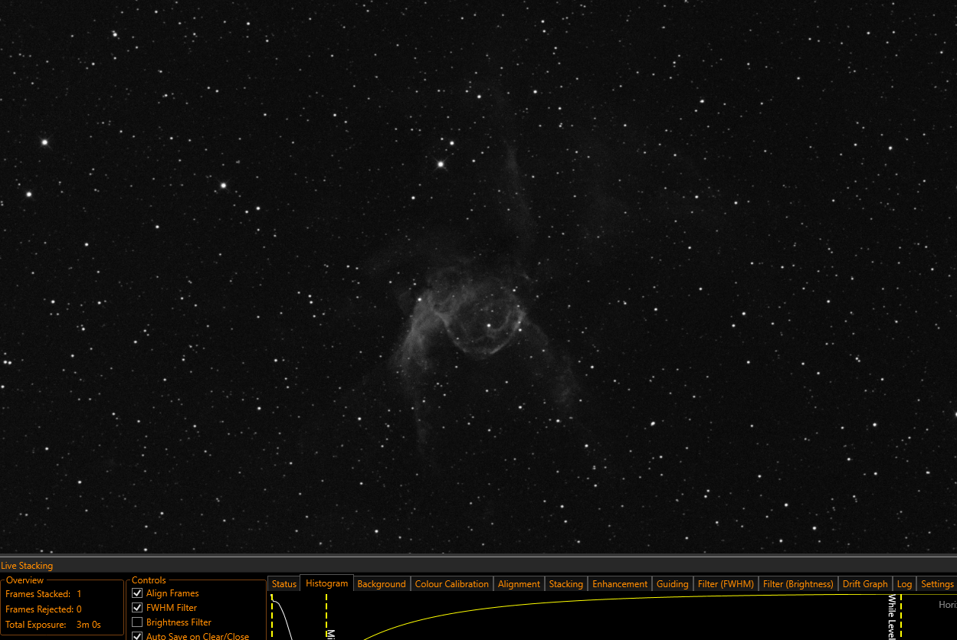Click the White Level histogram marker line

901,617
